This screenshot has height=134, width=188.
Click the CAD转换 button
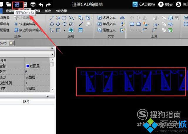point(144,4)
